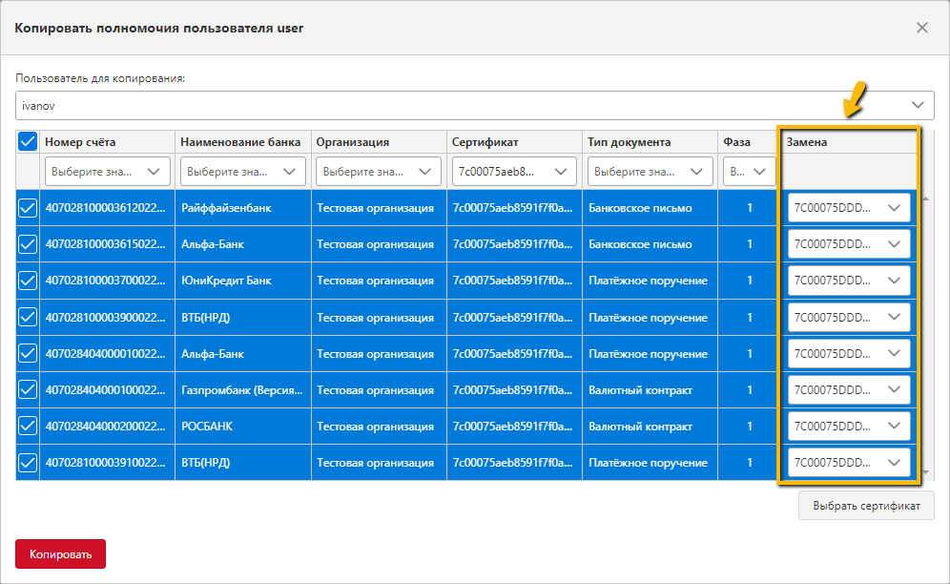Open the Замена dropdown for account 407028404000010022
This screenshot has height=584, width=950.
click(x=849, y=354)
